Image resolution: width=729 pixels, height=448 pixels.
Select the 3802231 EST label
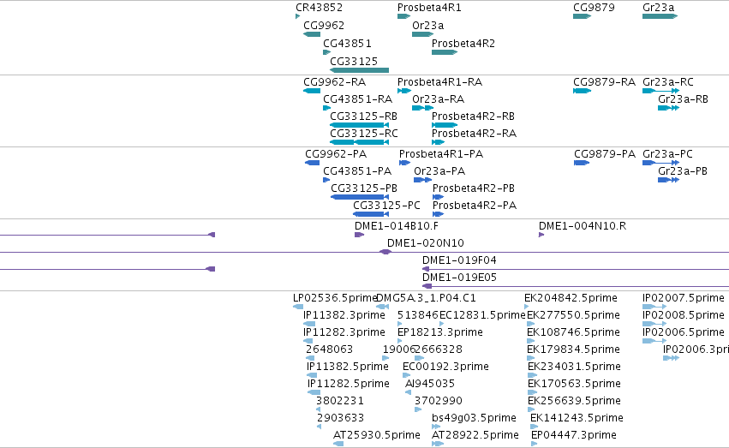click(340, 402)
